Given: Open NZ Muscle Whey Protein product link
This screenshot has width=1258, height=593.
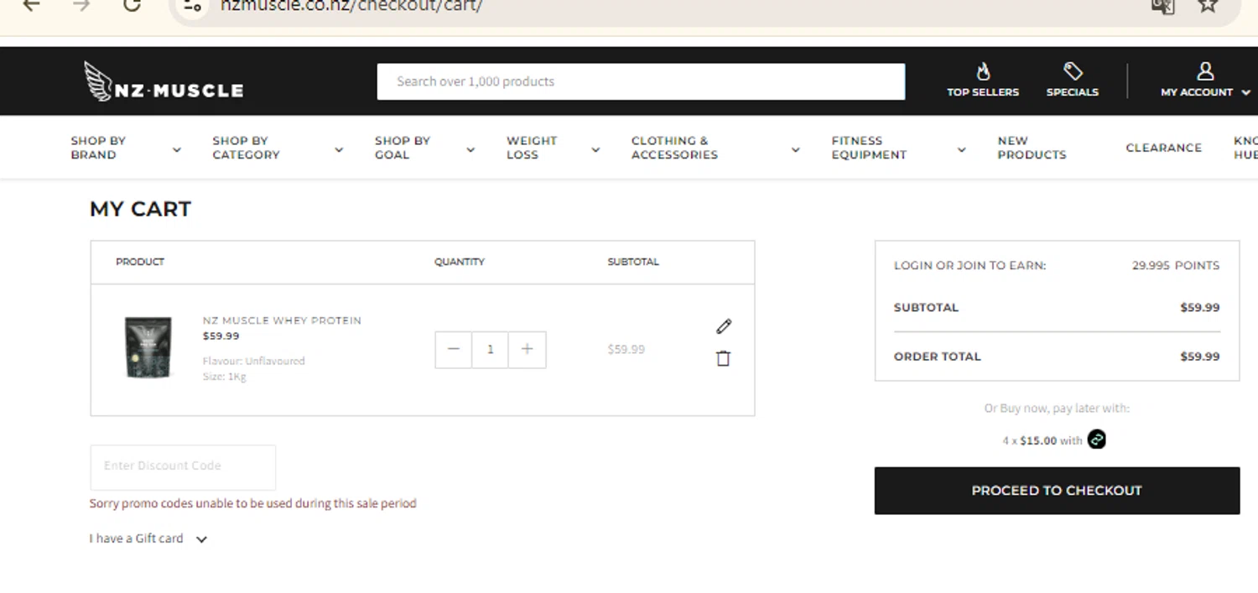Looking at the screenshot, I should pyautogui.click(x=282, y=320).
